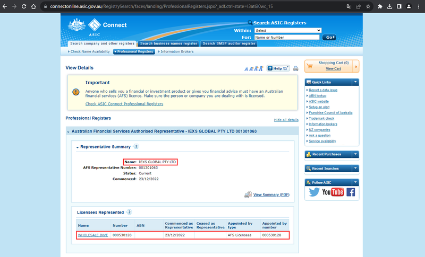Open Trademark check quick link
Screen dimensions: 425x257
click(321, 118)
